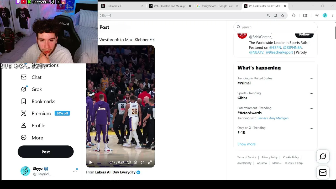The height and width of the screenshot is (189, 336).
Task: Click the X search field
Action: 275,27
